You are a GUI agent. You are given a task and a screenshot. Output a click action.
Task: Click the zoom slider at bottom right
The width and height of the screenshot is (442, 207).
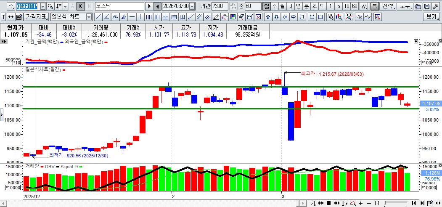(x=395, y=203)
